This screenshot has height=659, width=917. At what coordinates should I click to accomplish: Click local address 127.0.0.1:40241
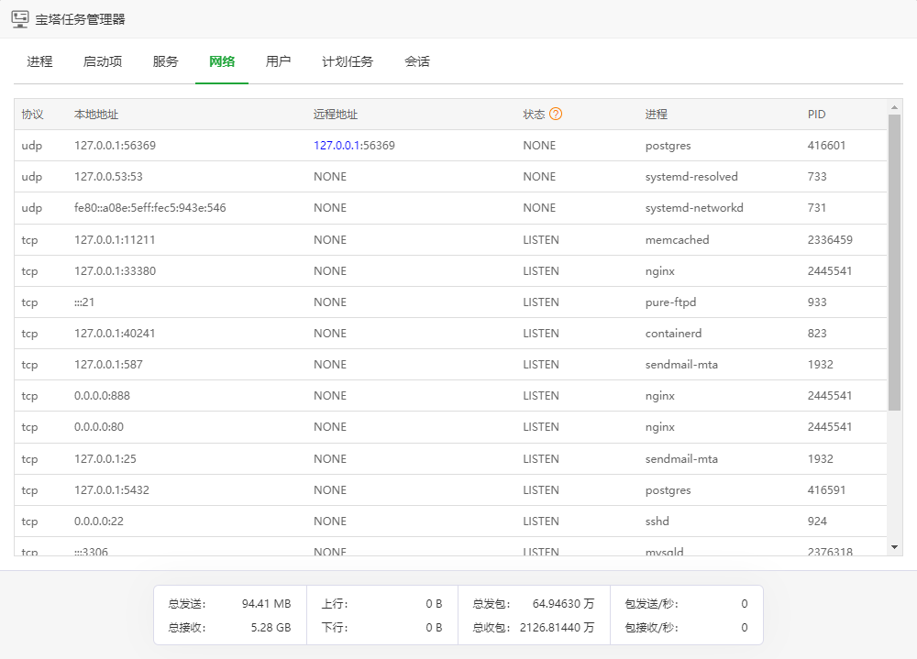tap(115, 334)
